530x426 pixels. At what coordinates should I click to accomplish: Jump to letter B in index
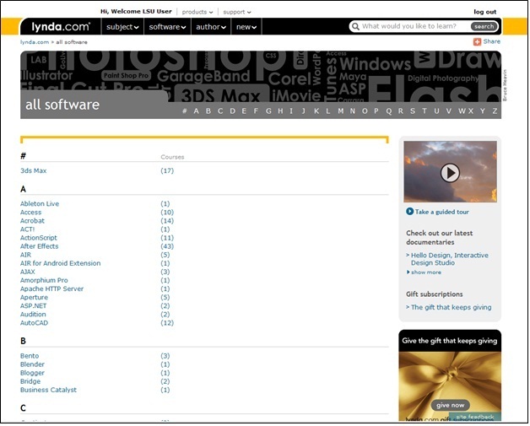click(x=208, y=111)
